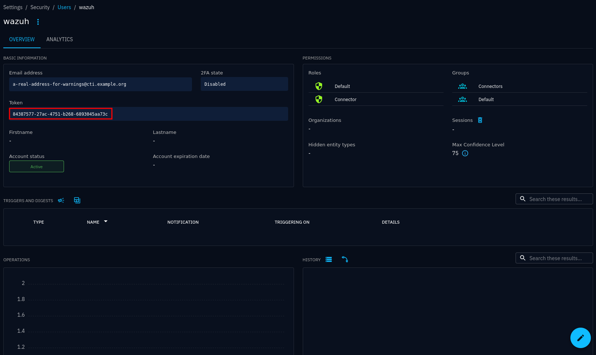The width and height of the screenshot is (596, 355).
Task: Open the Connector role entry
Action: click(376, 99)
